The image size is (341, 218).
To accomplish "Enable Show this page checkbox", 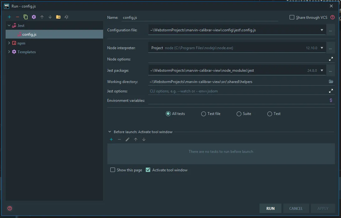I will 113,170.
